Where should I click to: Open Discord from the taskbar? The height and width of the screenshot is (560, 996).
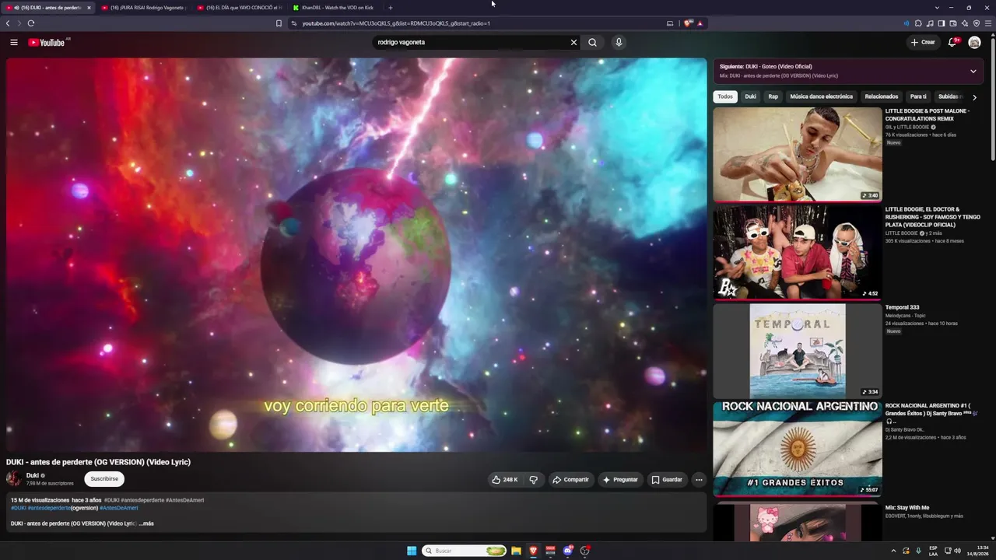pyautogui.click(x=568, y=551)
